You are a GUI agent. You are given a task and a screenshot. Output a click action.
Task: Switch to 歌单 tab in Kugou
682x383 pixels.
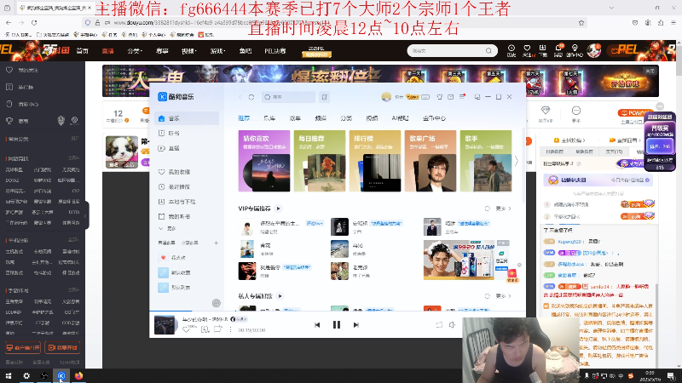(x=295, y=118)
